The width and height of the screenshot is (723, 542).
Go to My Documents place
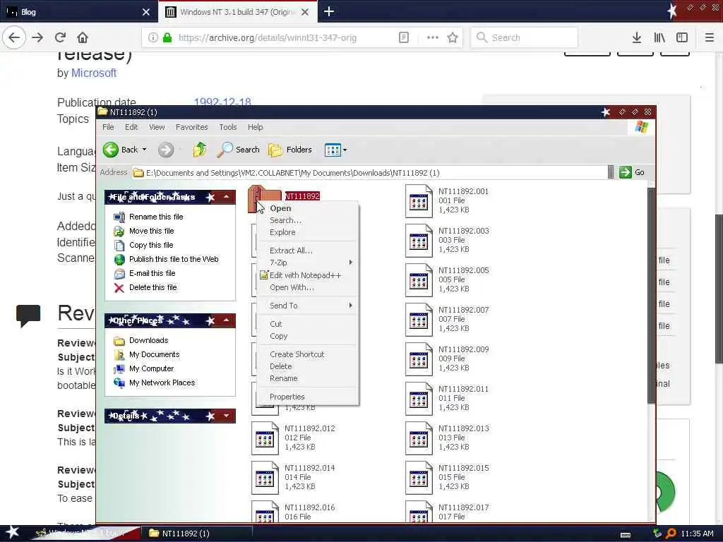[x=154, y=354]
